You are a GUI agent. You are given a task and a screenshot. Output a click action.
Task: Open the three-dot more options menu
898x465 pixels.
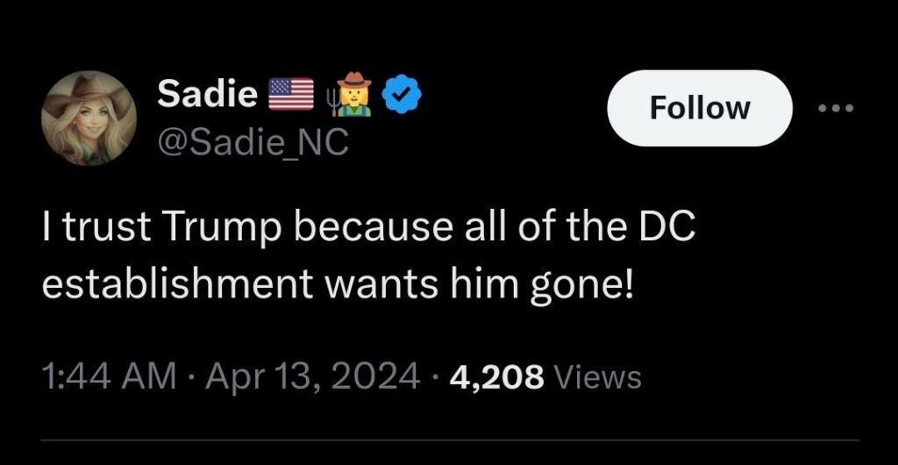click(x=836, y=108)
